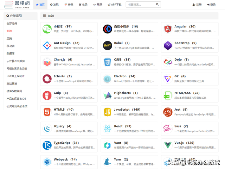
Task: Go to the 发现 menu item
Action: click(54, 5)
